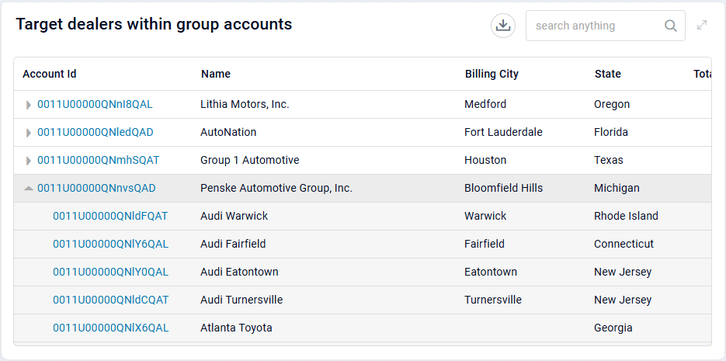The height and width of the screenshot is (361, 726).
Task: Type in the search anything field
Action: (x=594, y=26)
